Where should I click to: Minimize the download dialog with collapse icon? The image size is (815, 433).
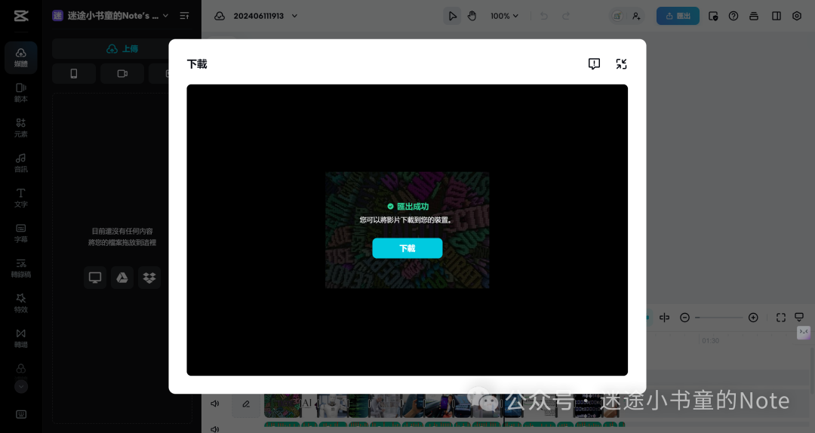(621, 63)
